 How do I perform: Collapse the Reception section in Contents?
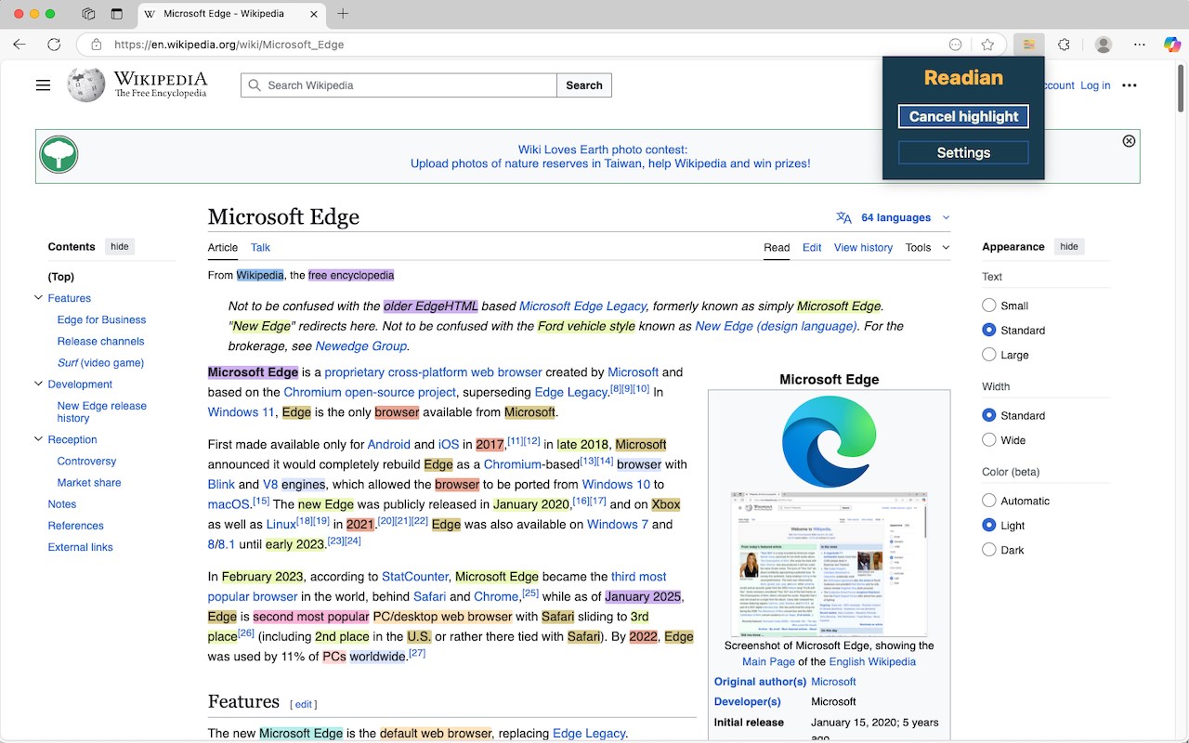tap(38, 439)
